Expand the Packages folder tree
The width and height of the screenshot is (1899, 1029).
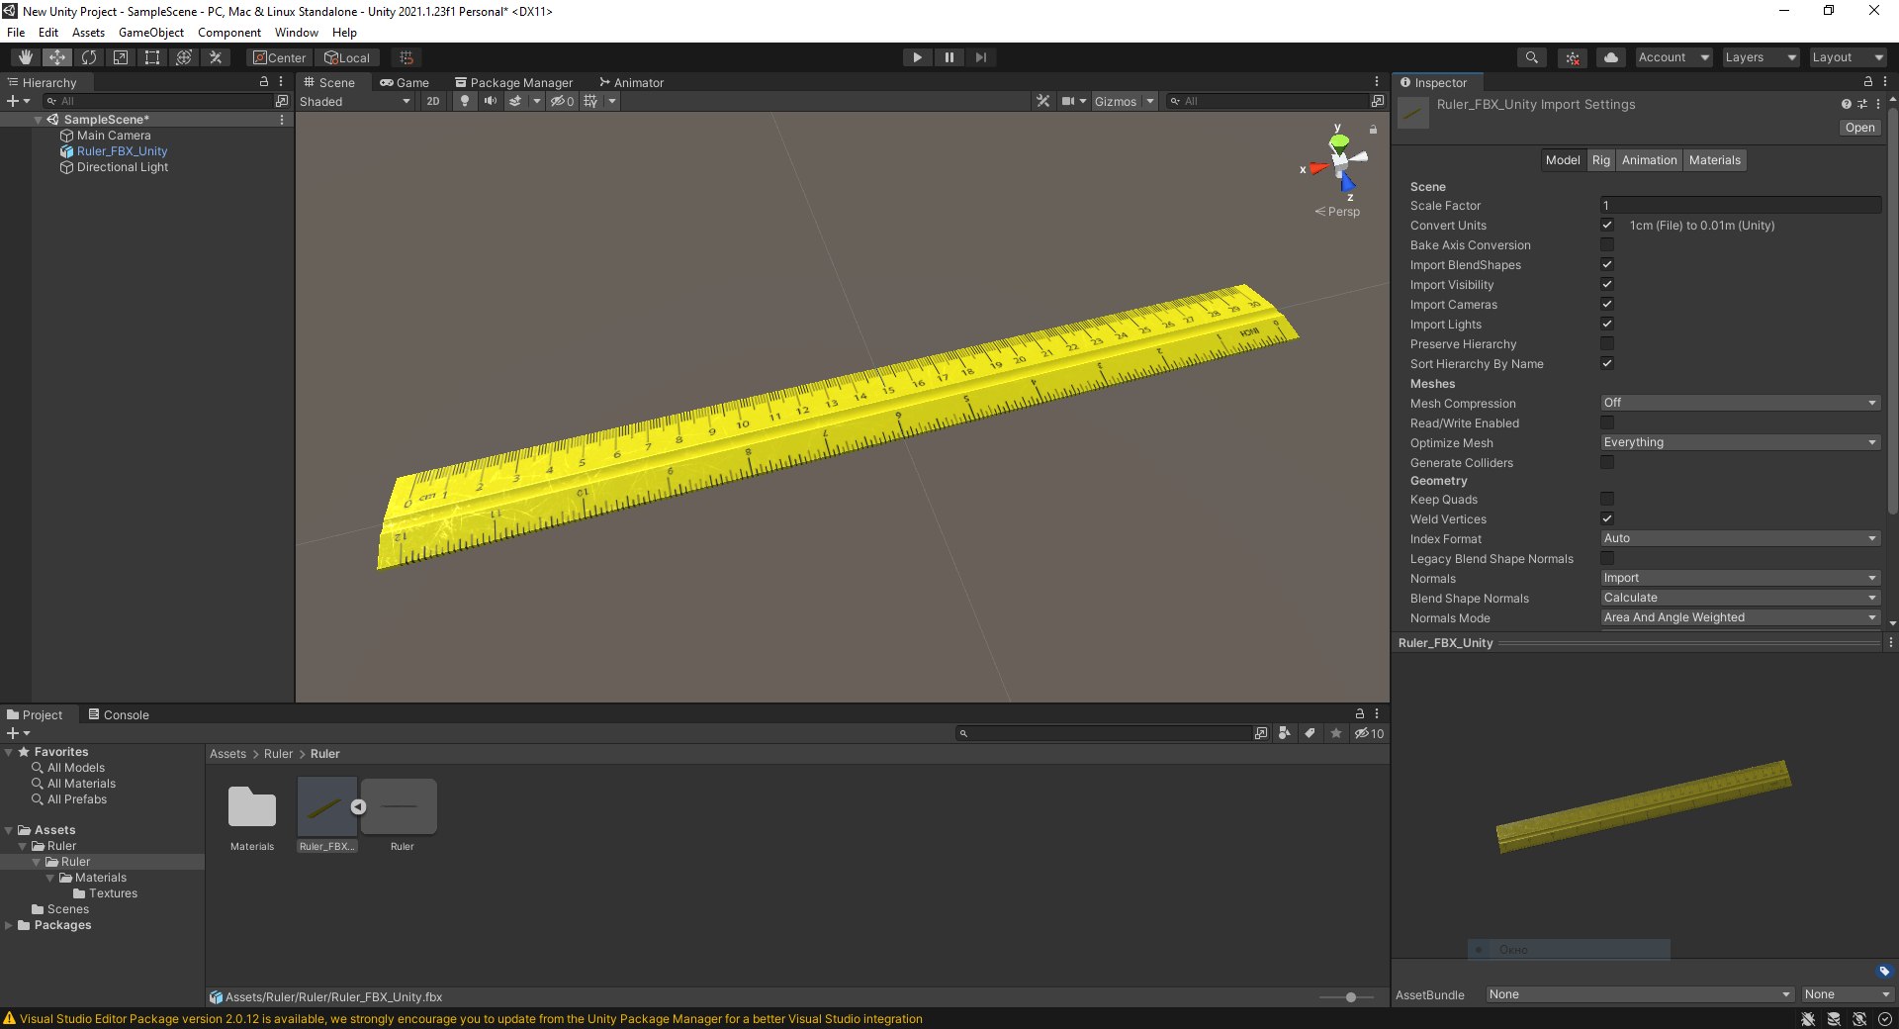click(x=9, y=925)
